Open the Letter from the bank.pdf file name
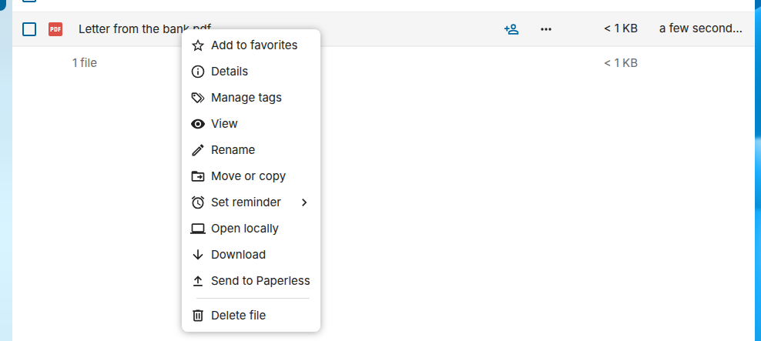The image size is (761, 341). tap(145, 28)
